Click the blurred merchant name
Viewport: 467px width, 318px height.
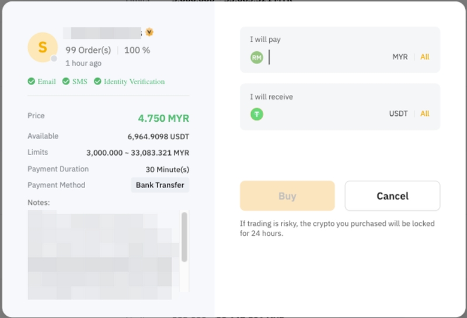pos(102,33)
